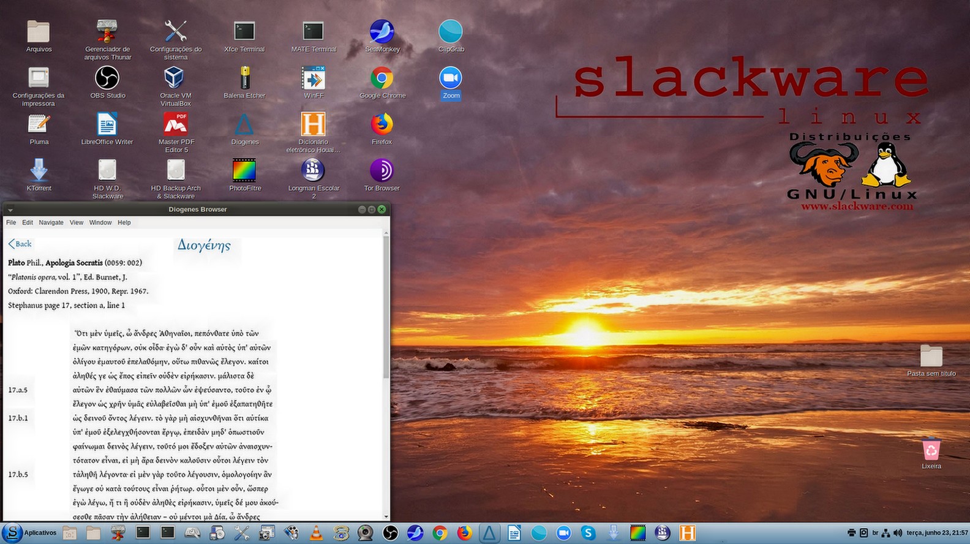Open the View menu in Diogenes
Screen dimensions: 970x544
click(76, 223)
